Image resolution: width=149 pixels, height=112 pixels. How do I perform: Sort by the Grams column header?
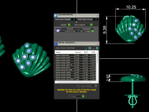79,52
